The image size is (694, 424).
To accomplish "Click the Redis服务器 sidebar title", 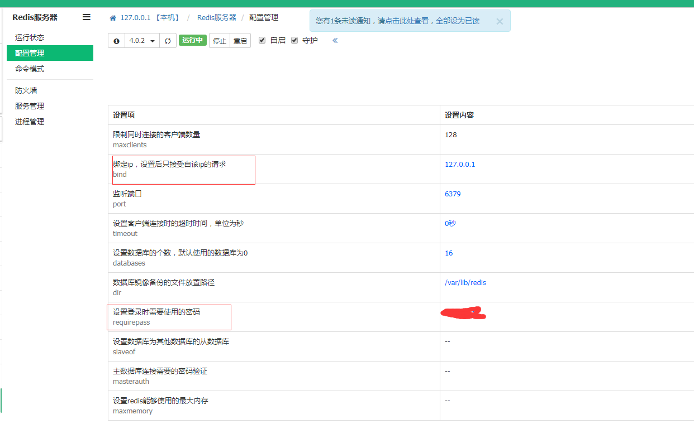I will coord(35,17).
